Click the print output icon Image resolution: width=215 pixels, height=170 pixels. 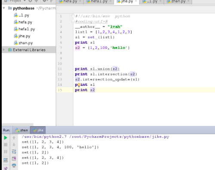pyautogui.click(x=14, y=165)
